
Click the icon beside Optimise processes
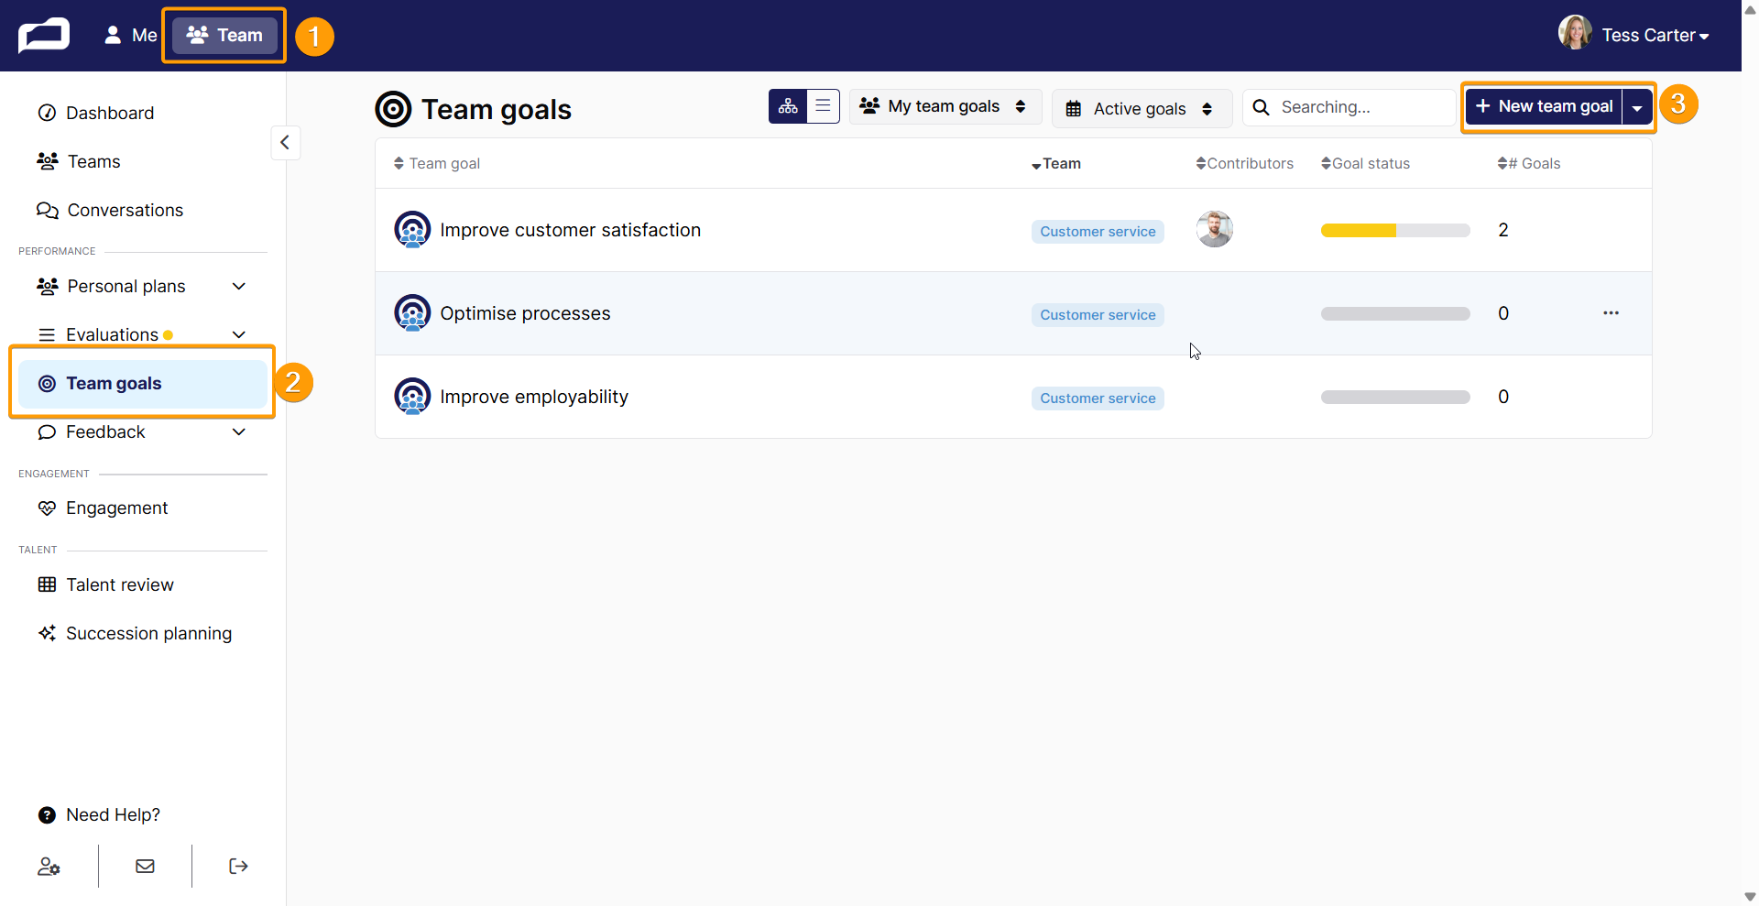tap(412, 313)
